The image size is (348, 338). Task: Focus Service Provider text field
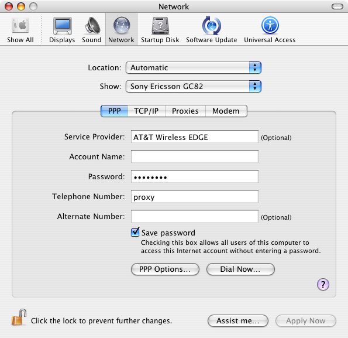pyautogui.click(x=195, y=136)
